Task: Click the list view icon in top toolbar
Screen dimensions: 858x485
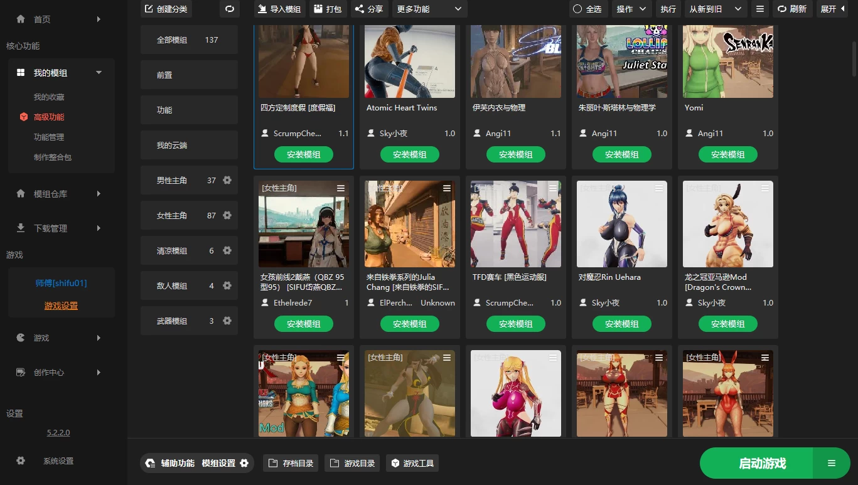Action: point(759,9)
